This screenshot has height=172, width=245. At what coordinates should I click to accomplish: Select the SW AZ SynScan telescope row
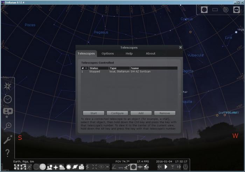(x=129, y=71)
